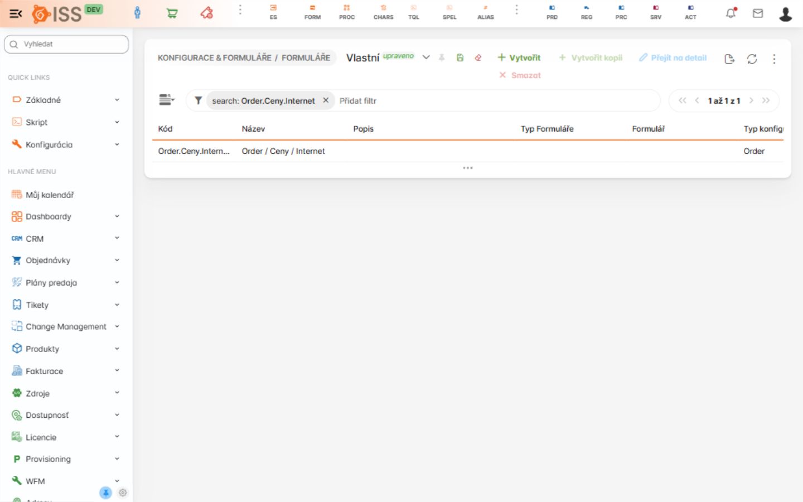Expand Tikety menu
The image size is (803, 502).
point(66,305)
